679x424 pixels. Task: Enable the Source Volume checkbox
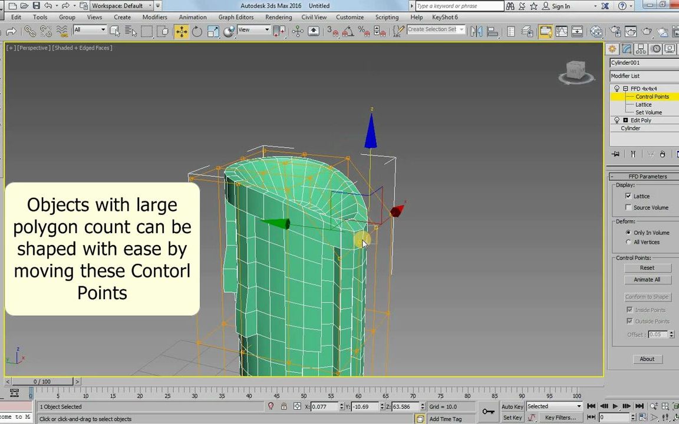[x=628, y=206]
